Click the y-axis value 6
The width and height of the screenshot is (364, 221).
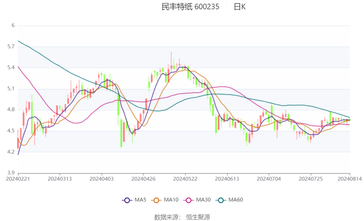click(x=13, y=25)
